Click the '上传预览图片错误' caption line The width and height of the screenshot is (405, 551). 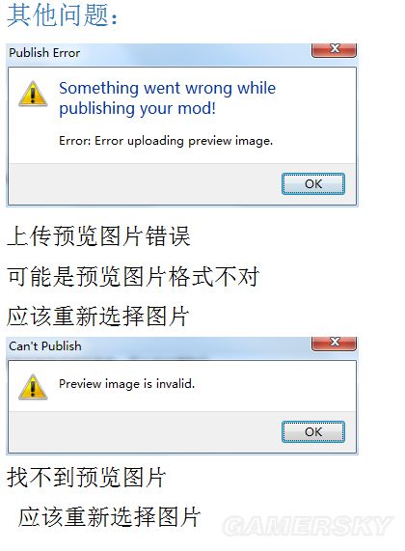pos(98,235)
